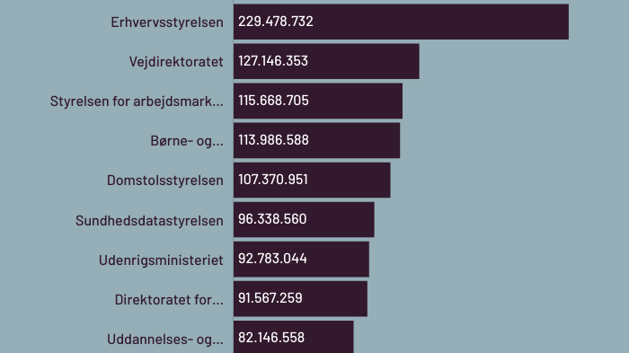The image size is (629, 353).
Task: Click the Sundhedsdatastyrelsen label
Action: click(x=149, y=220)
